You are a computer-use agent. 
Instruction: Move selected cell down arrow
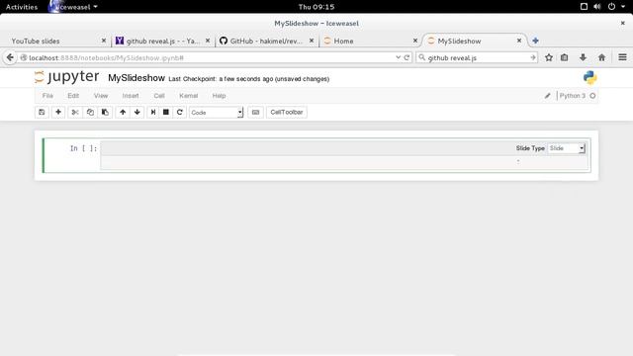[137, 112]
